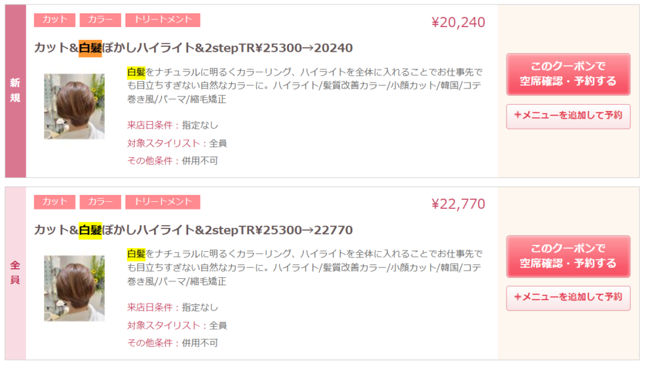Reserve with the ¥22,770 coupon button
Image resolution: width=646 pixels, height=366 pixels.
[568, 256]
